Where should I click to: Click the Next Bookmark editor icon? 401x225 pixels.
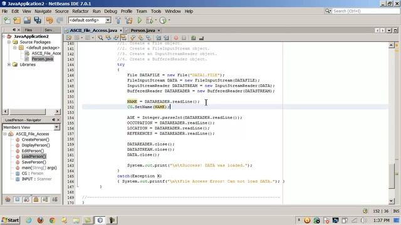click(x=140, y=38)
